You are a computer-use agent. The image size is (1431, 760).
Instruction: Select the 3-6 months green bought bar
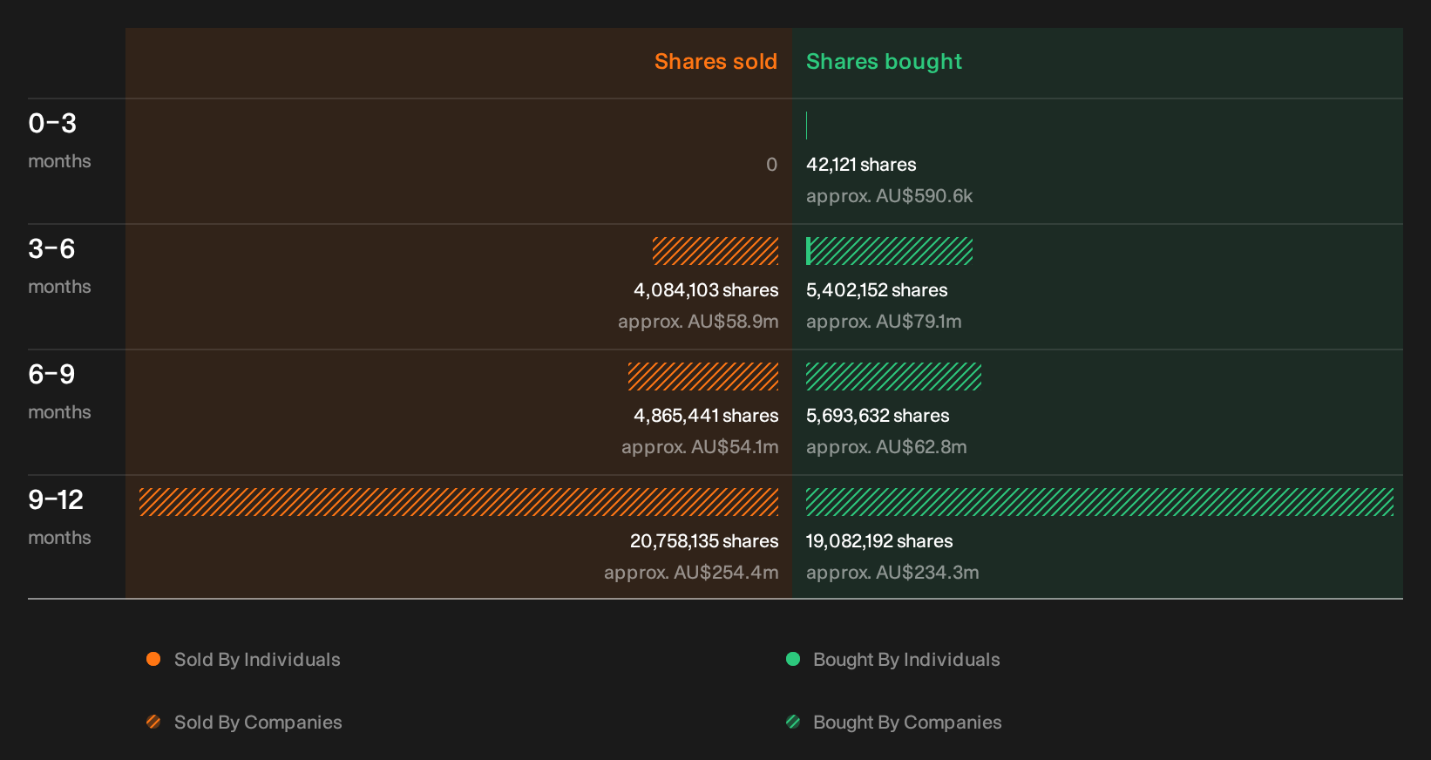(889, 251)
